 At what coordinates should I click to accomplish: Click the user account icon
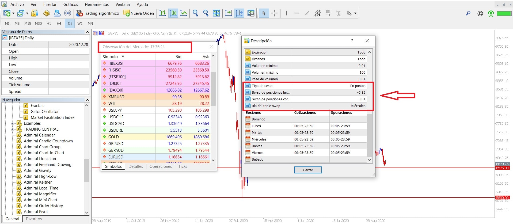pyautogui.click(x=480, y=13)
